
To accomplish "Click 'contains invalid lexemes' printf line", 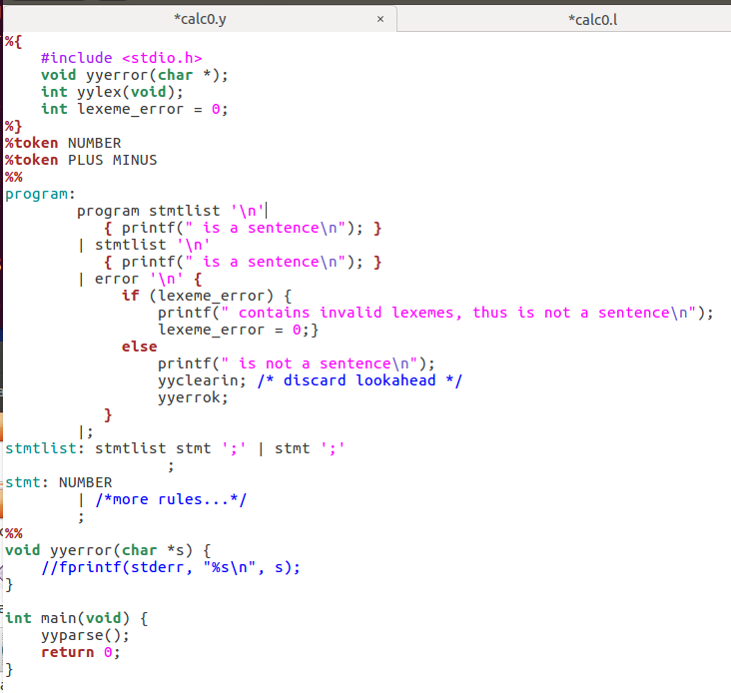I will click(x=435, y=313).
